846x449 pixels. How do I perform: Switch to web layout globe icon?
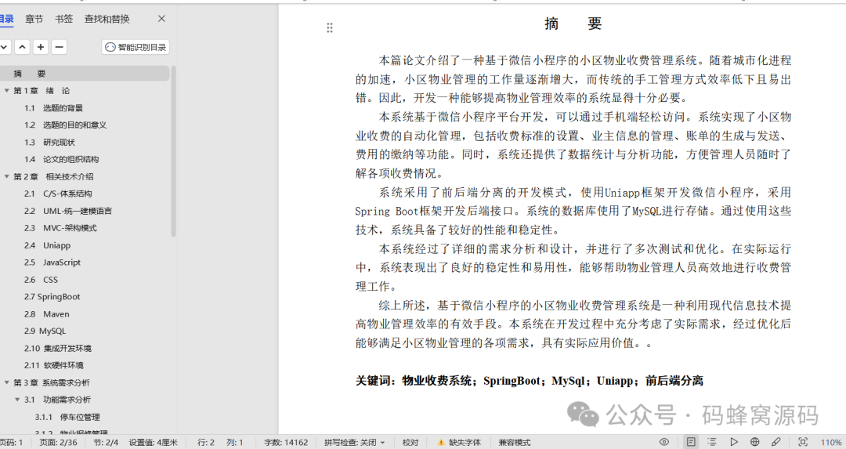(755, 442)
